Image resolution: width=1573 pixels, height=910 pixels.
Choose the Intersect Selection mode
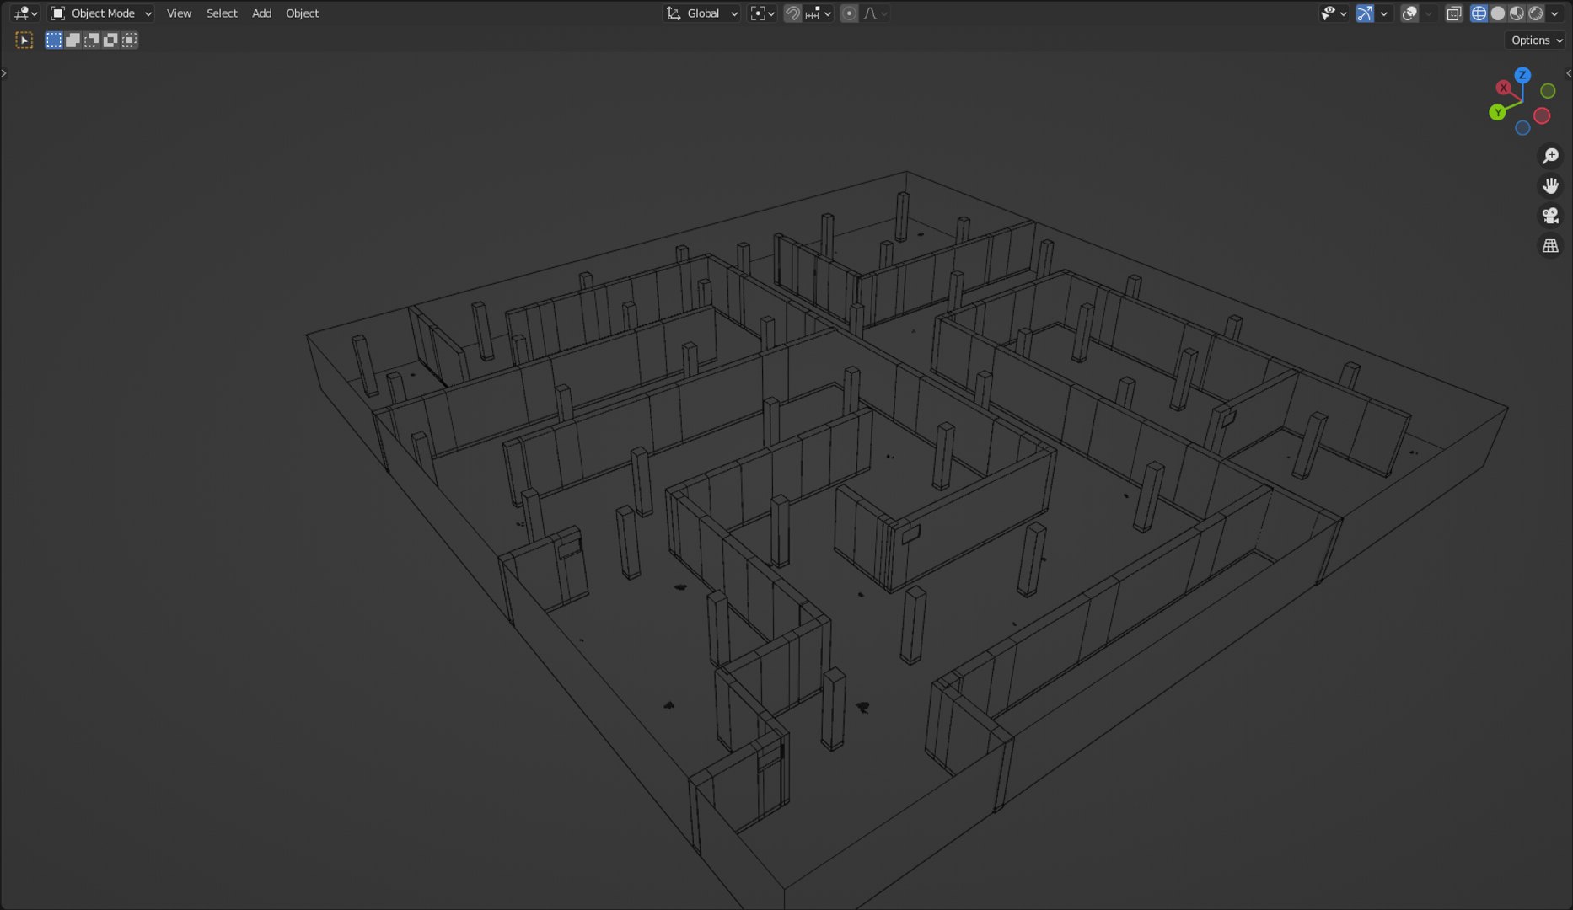tap(129, 40)
